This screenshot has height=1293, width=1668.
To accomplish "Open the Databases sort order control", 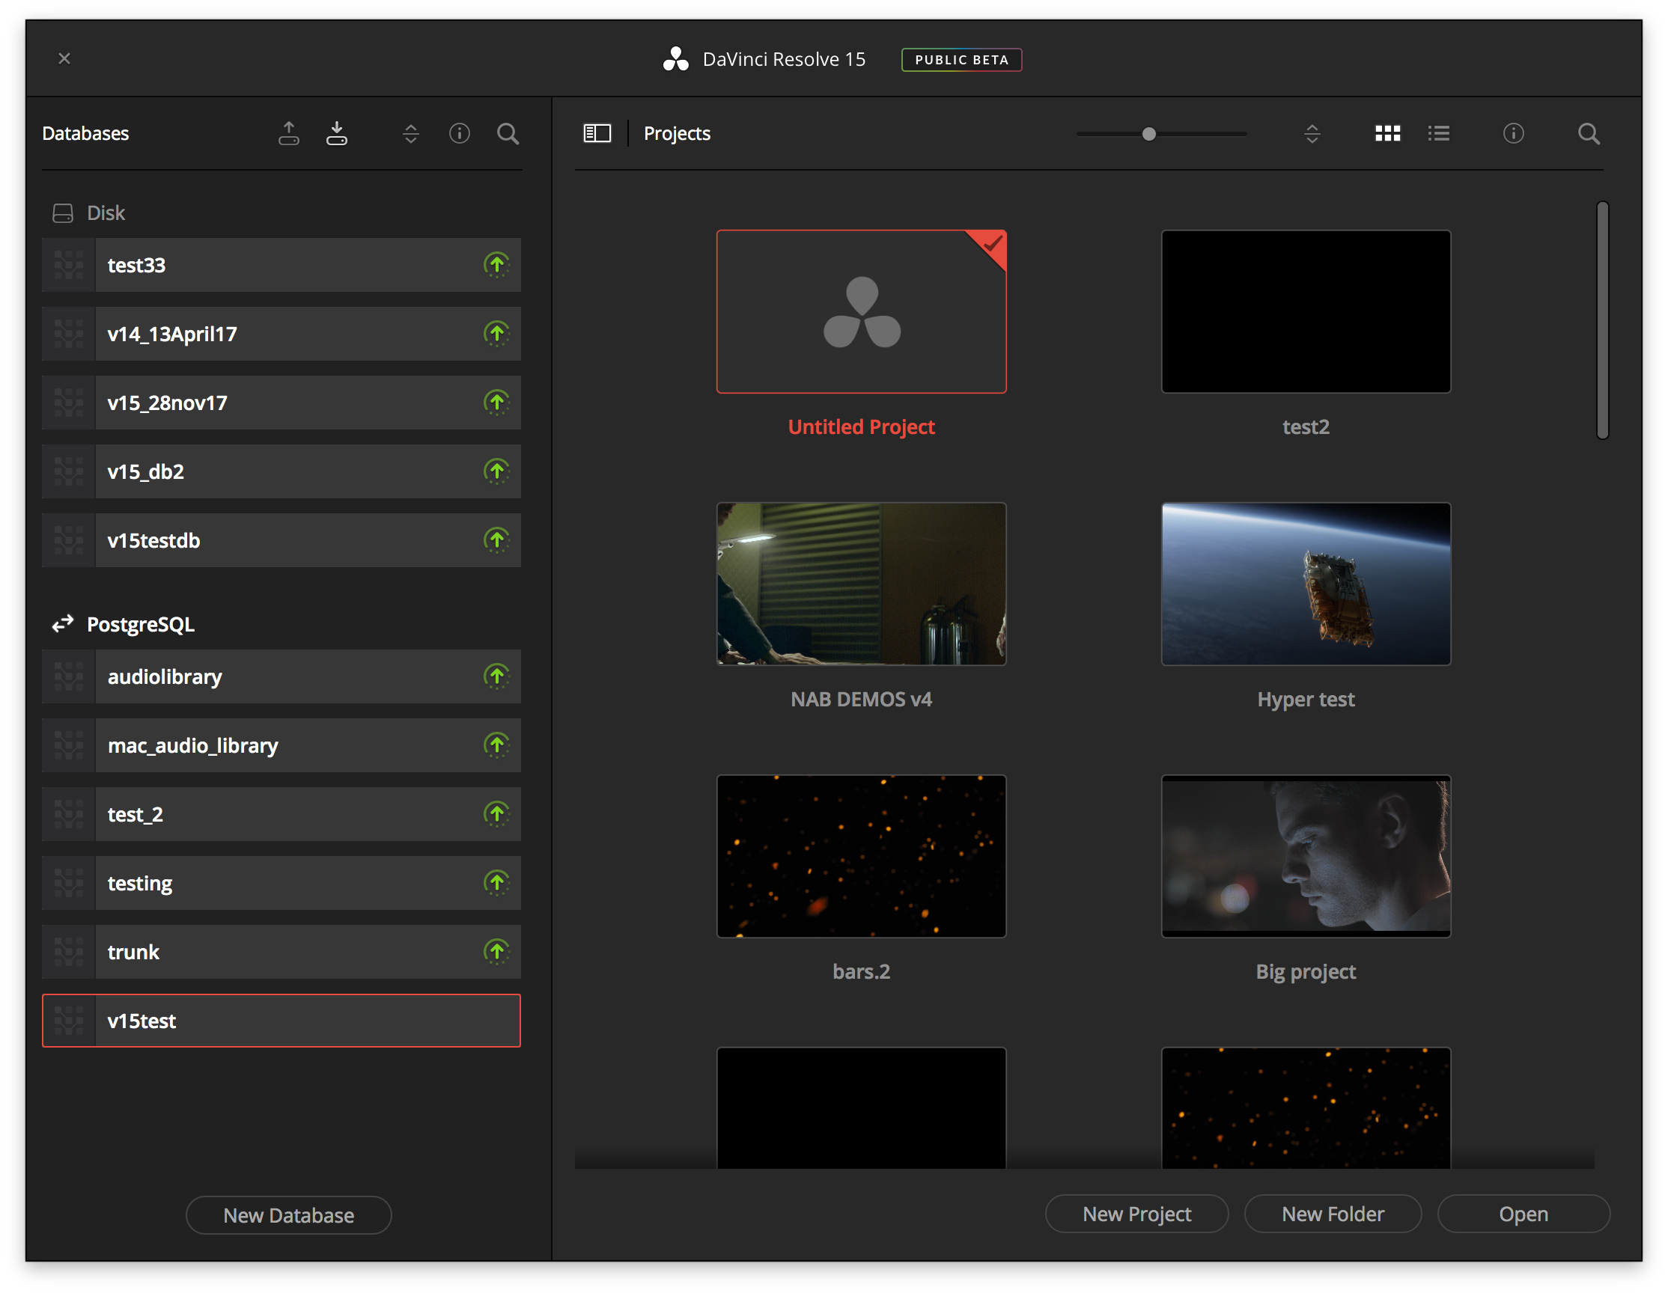I will (411, 135).
